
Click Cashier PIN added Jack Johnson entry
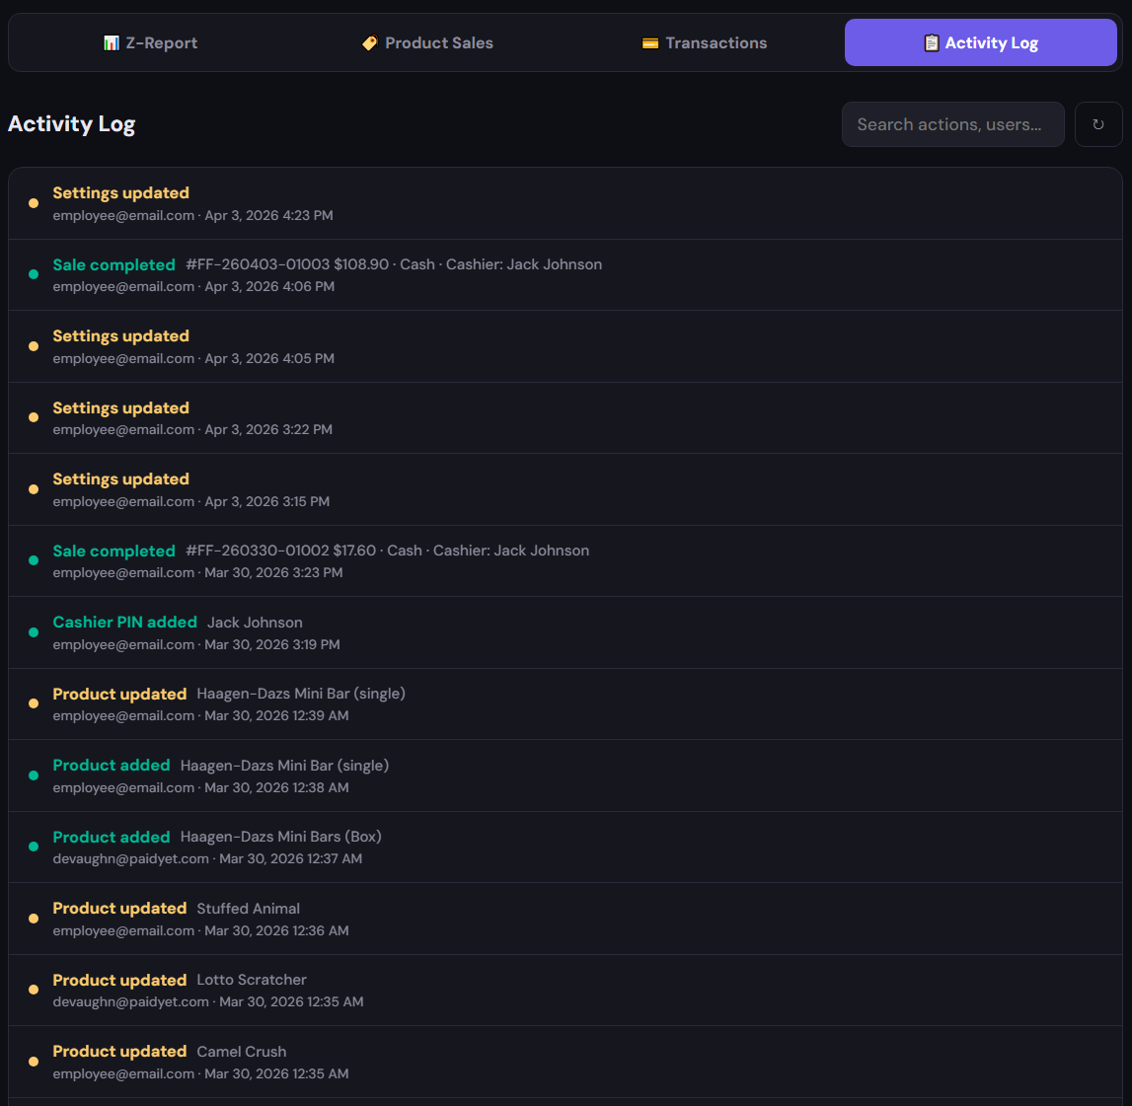coord(566,632)
